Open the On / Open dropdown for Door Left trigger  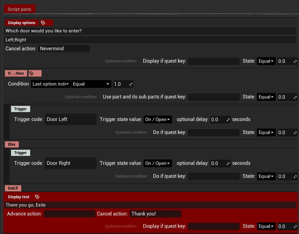tap(158, 119)
